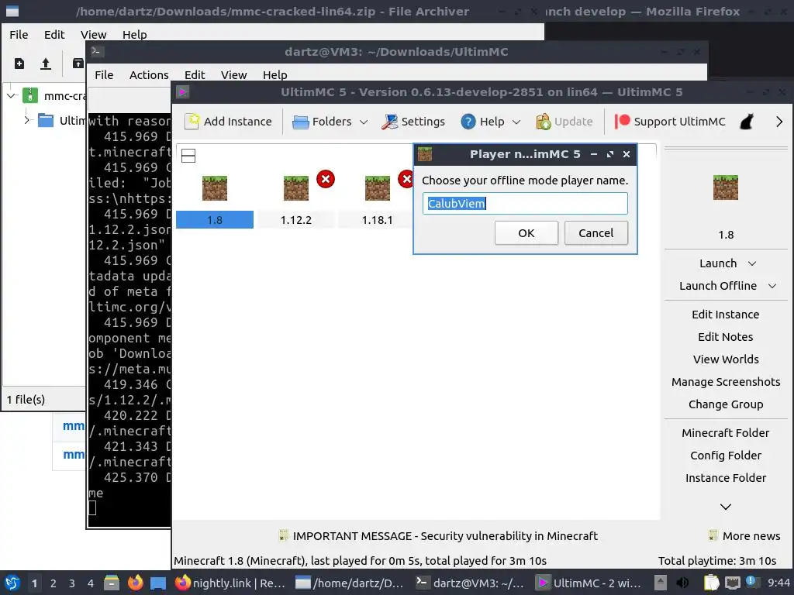794x595 pixels.
Task: Click the black cat icon in toolbar
Action: coord(747,122)
